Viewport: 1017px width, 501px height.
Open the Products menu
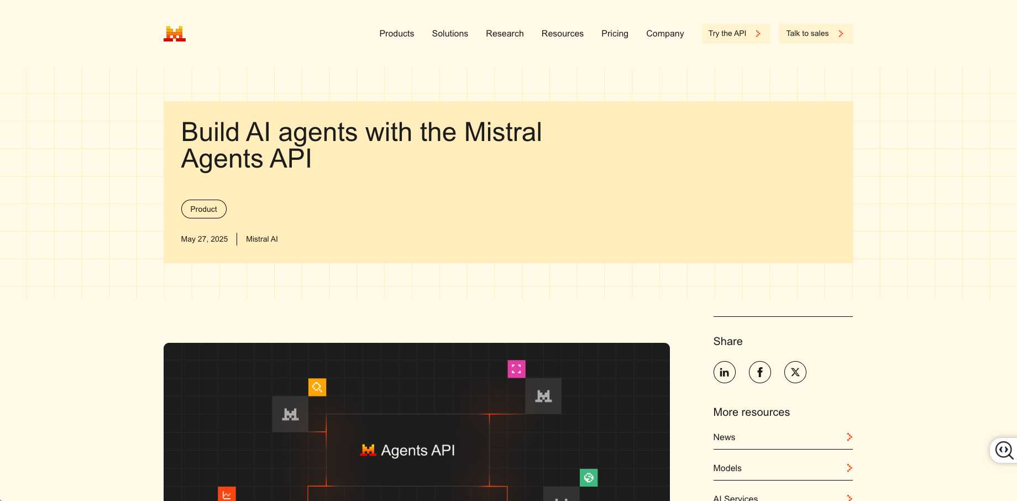pyautogui.click(x=396, y=33)
